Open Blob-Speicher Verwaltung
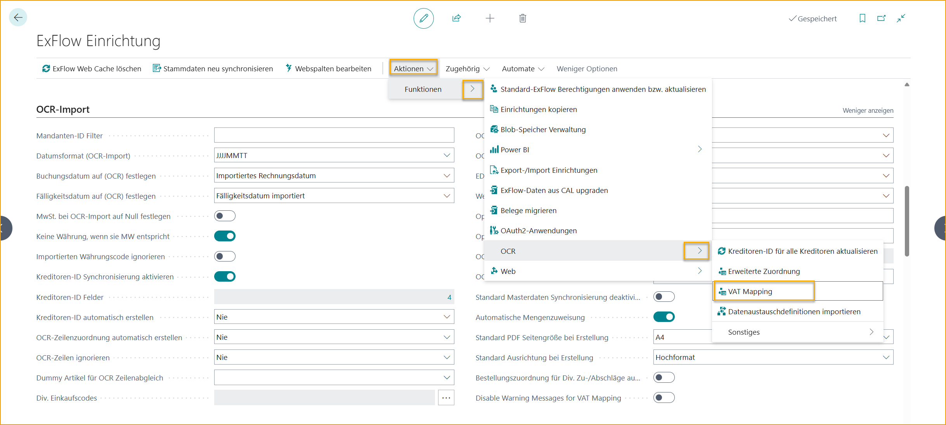 [598, 129]
